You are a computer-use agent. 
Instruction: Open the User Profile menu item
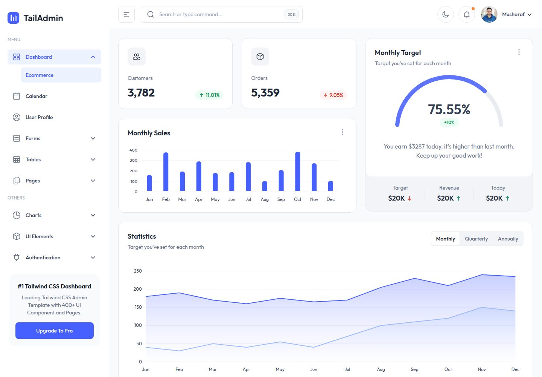54,117
